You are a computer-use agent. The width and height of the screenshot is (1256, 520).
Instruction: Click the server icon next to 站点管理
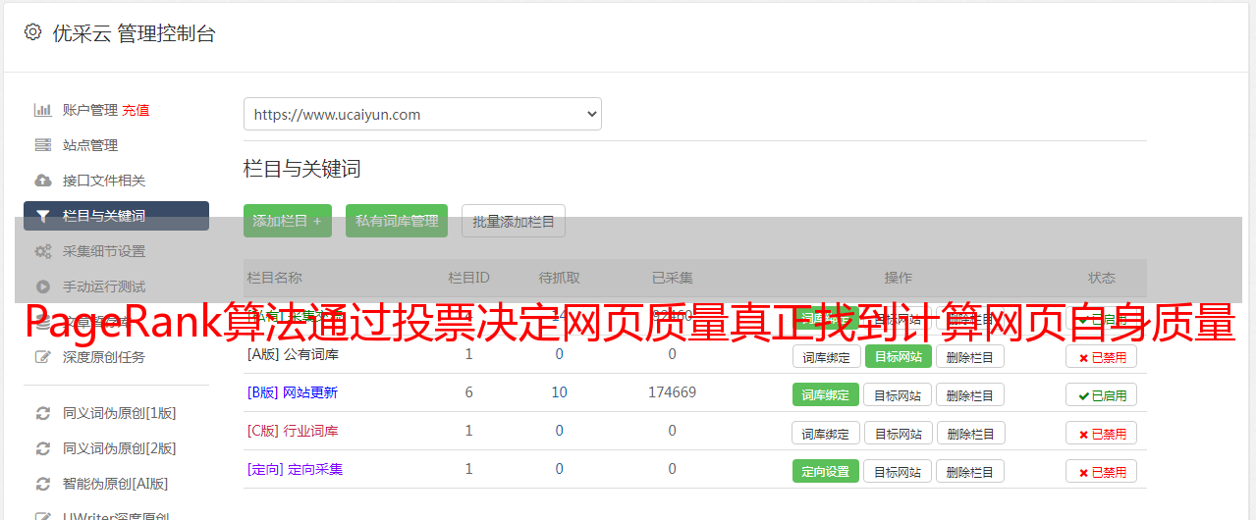42,145
